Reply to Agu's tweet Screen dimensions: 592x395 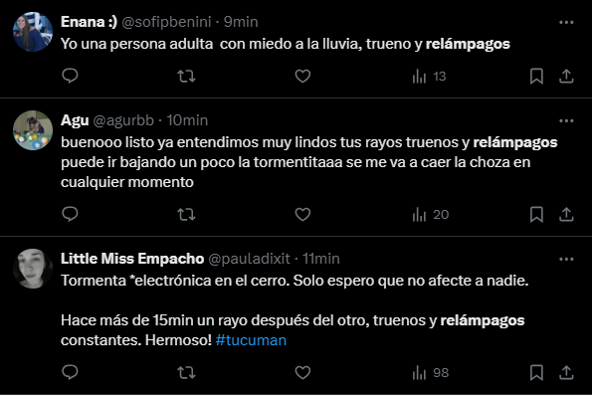coord(70,214)
